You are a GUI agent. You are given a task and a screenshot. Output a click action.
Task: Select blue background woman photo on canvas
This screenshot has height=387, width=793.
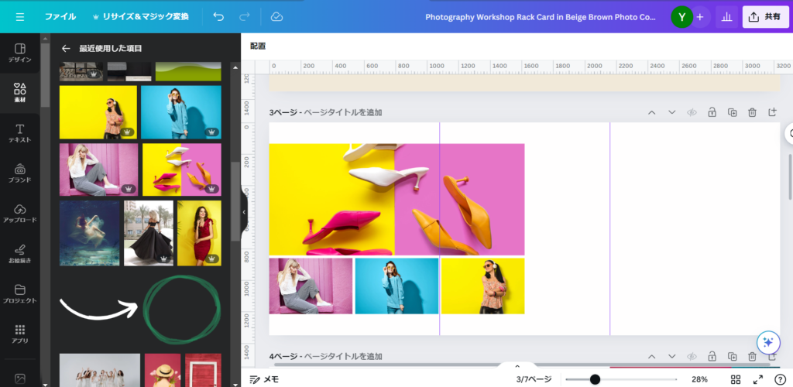396,286
